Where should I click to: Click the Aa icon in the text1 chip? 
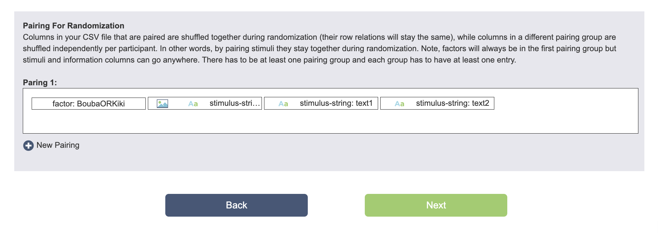(283, 104)
